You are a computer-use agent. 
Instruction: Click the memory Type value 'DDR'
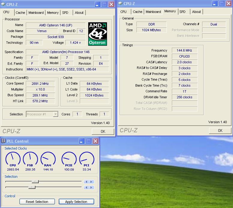[151, 24]
